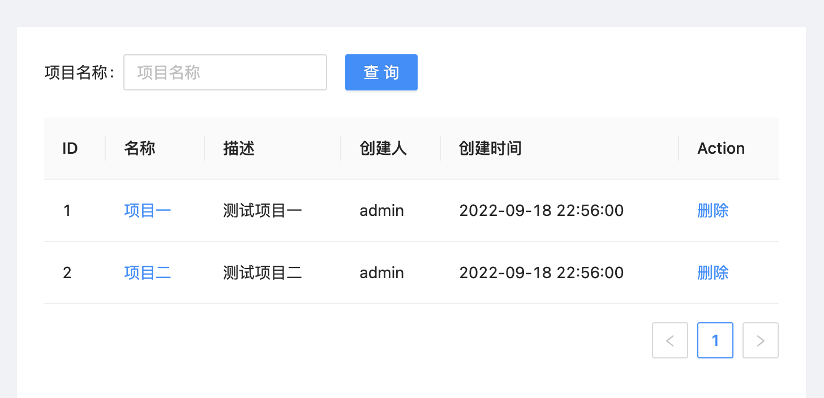Go to next page with right arrow
The width and height of the screenshot is (824, 398).
pos(761,340)
